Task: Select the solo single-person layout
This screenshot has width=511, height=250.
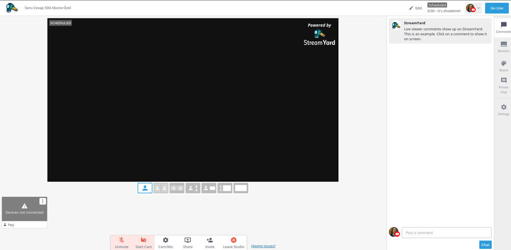Action: [145, 188]
